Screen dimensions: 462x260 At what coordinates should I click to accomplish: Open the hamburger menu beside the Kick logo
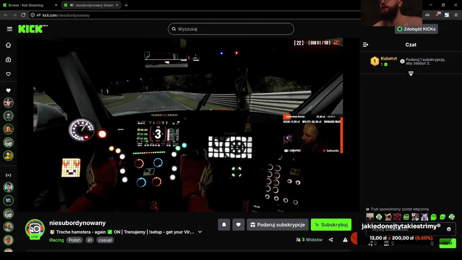coord(10,29)
